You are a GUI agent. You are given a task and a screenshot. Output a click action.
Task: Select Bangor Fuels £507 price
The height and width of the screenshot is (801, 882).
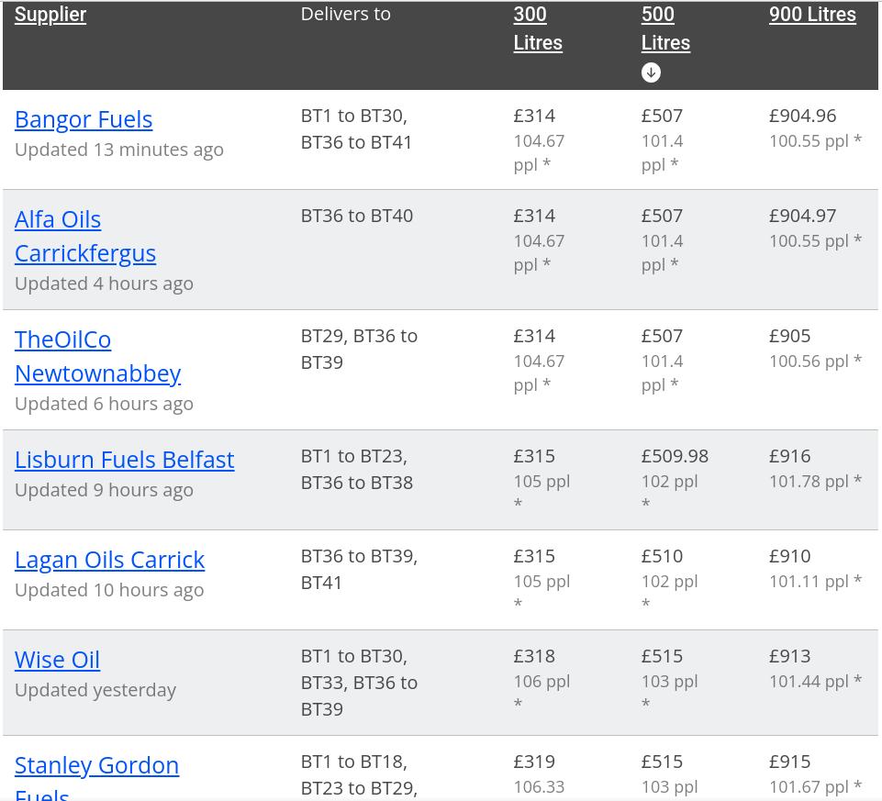[x=662, y=116]
